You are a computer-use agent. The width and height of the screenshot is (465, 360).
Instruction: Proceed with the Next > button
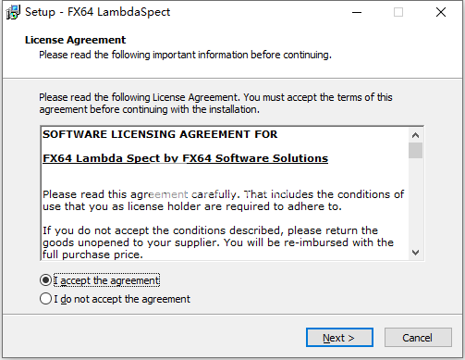[339, 338]
